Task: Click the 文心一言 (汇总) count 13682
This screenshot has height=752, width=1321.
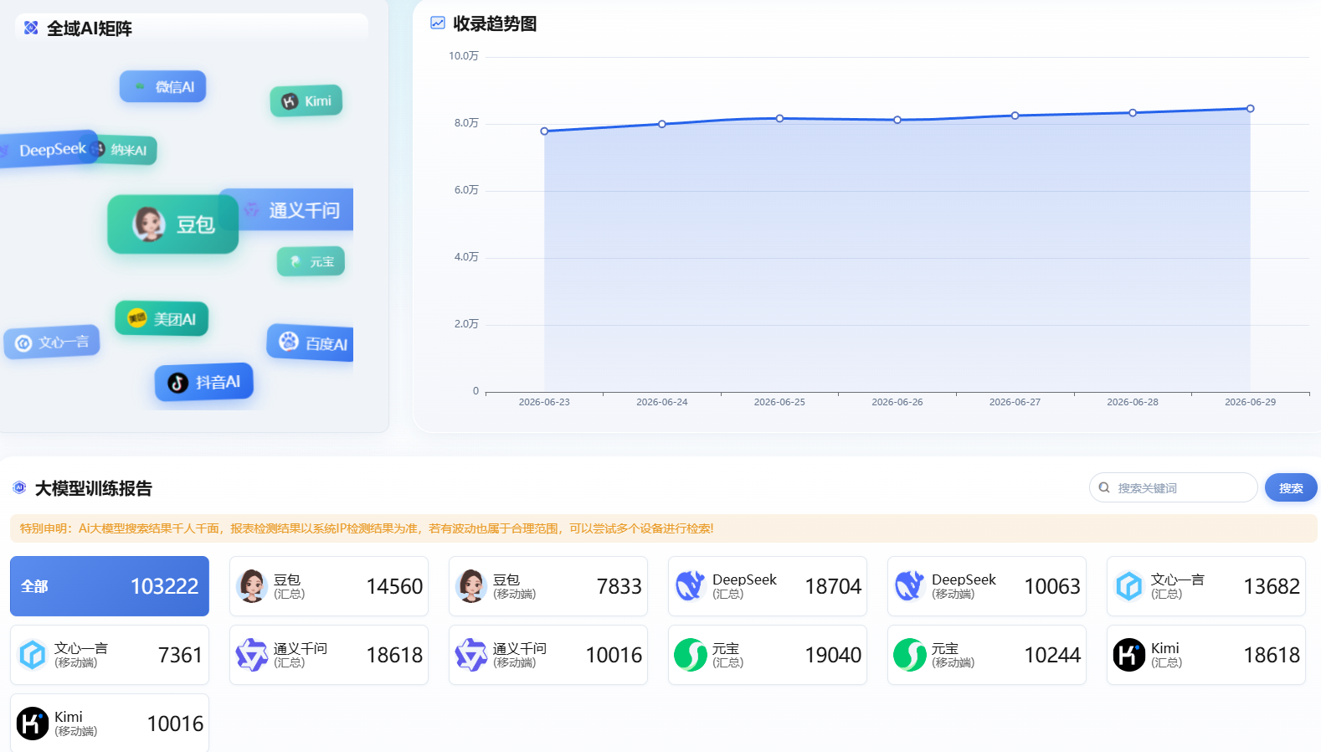Action: (x=1272, y=586)
